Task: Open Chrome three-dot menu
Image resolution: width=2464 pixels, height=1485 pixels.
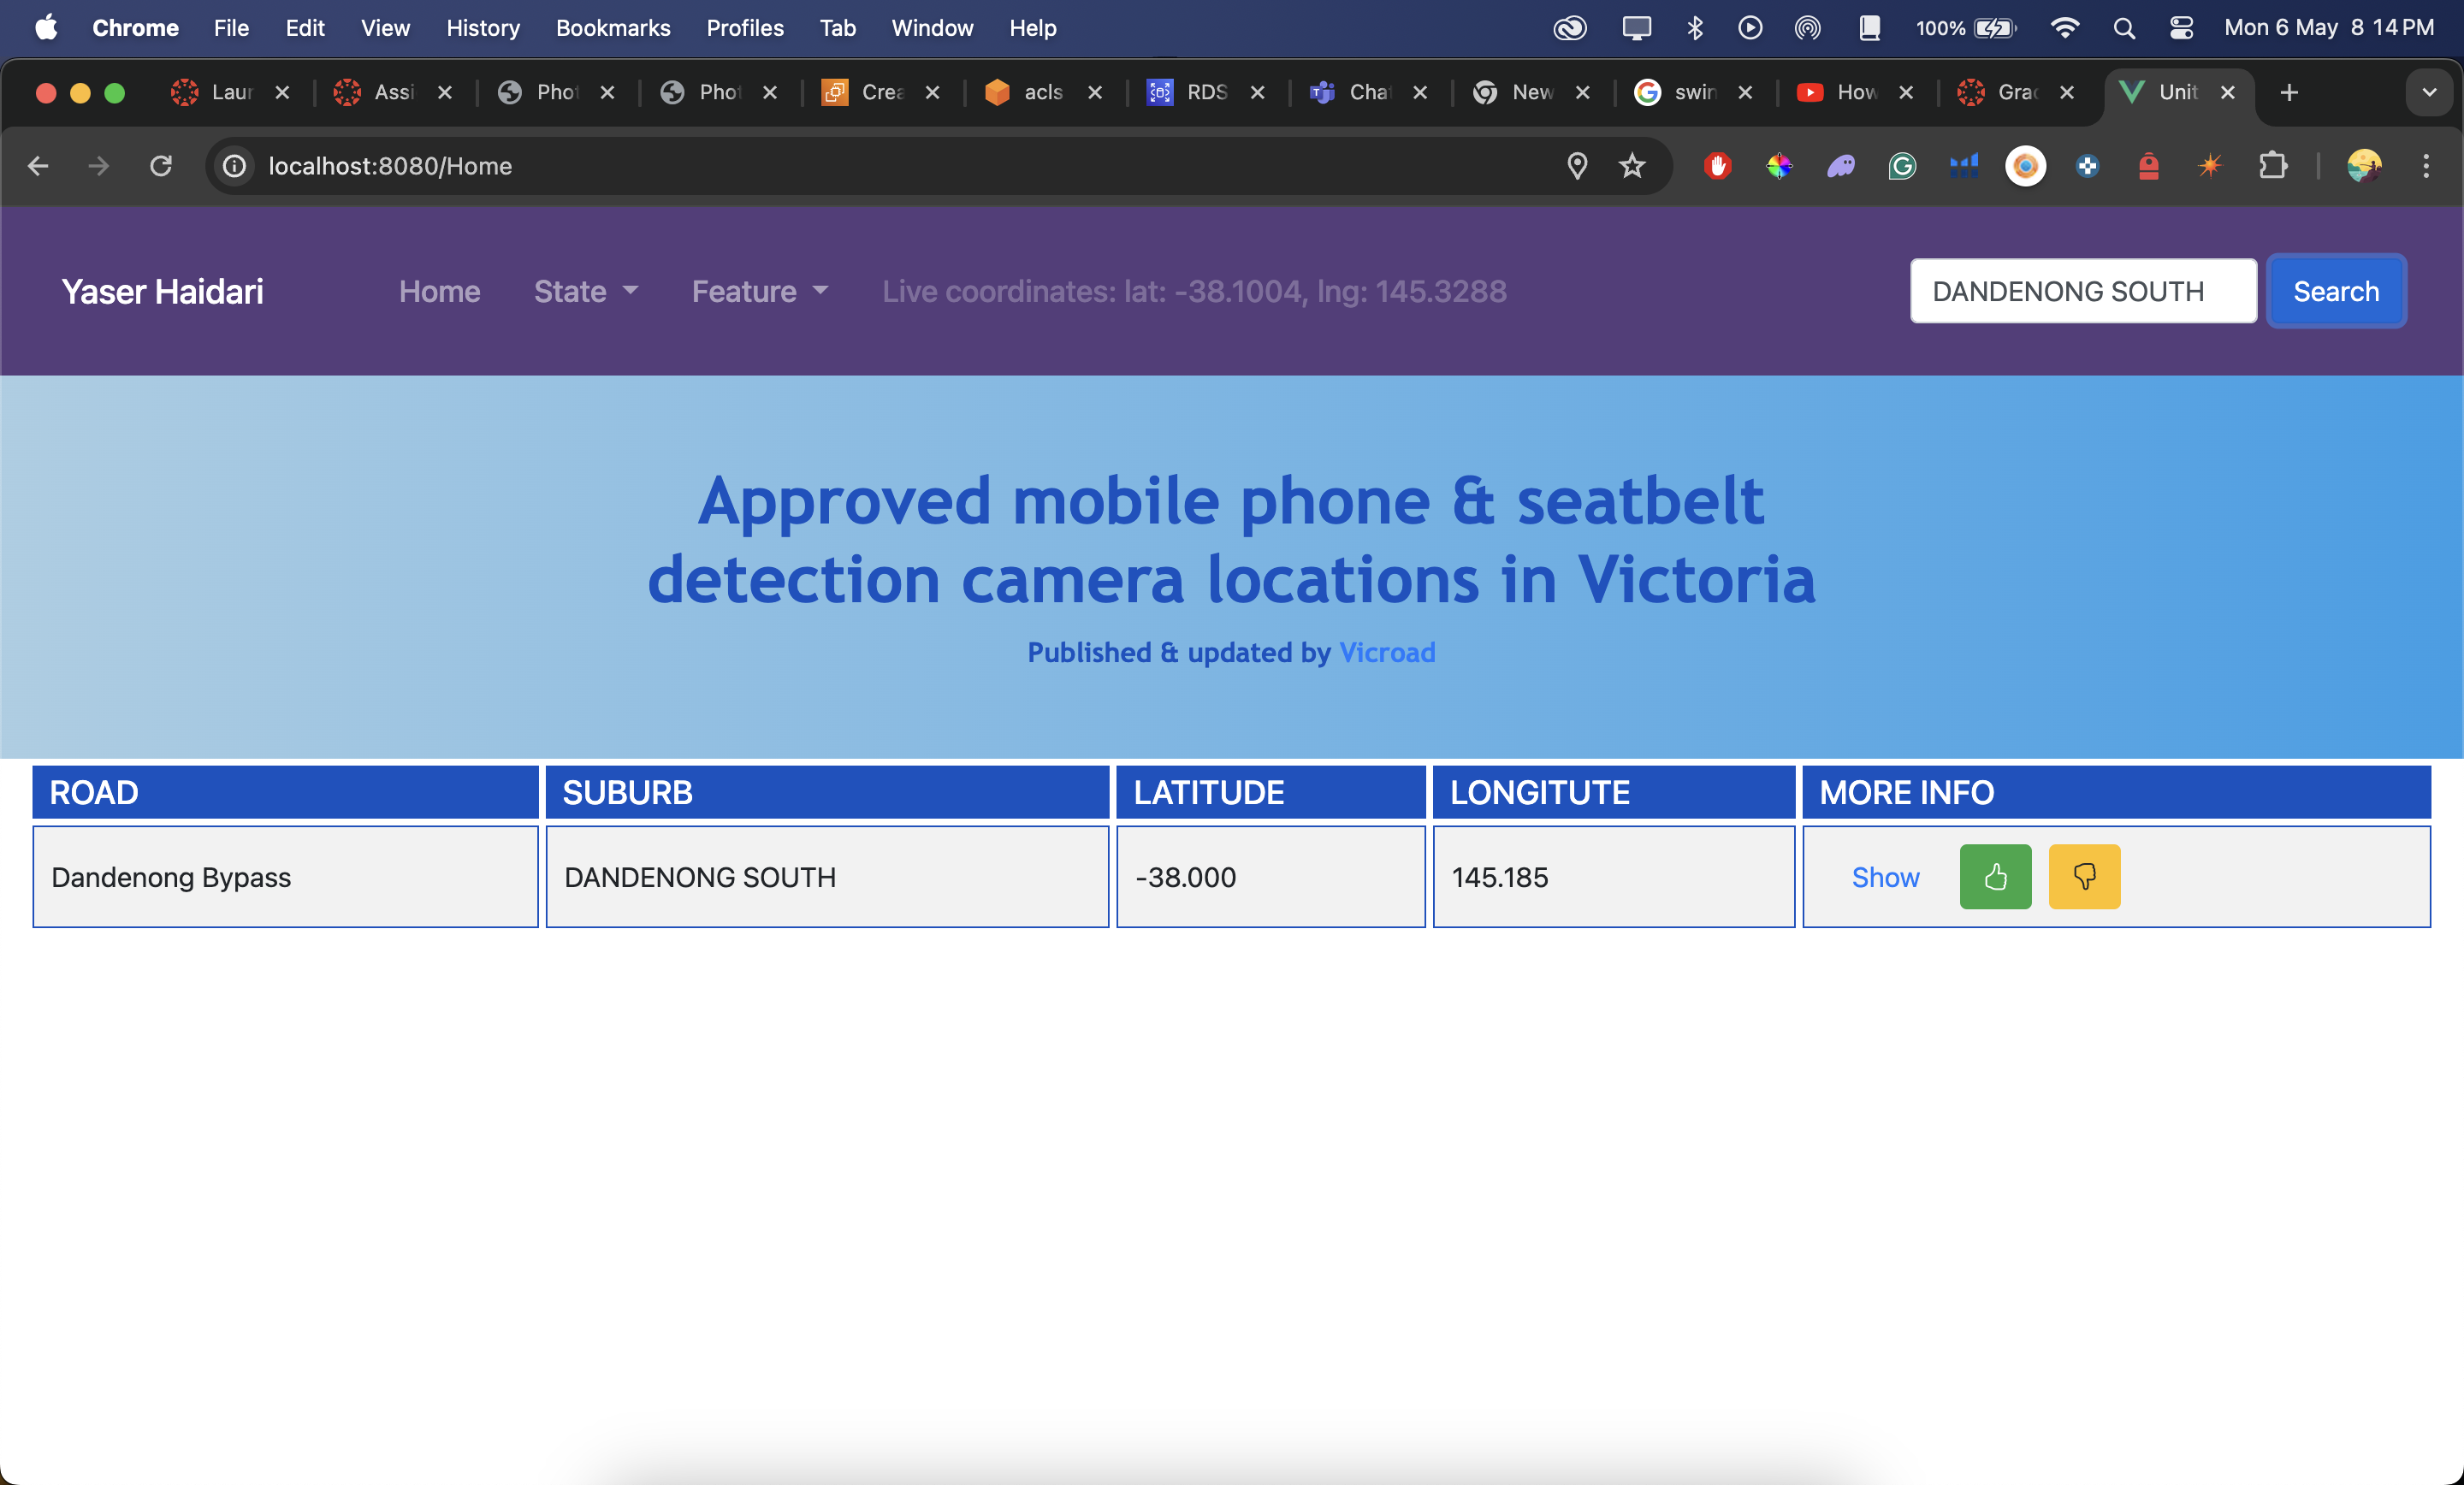Action: point(2425,166)
